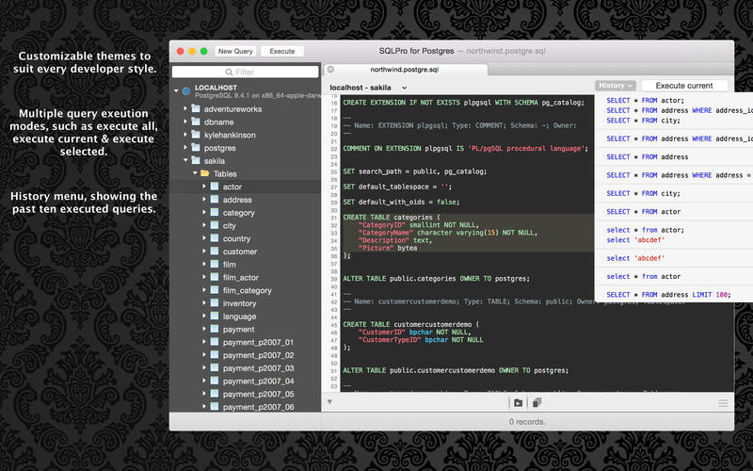Open the History dropdown
This screenshot has width=753, height=471.
[x=617, y=86]
